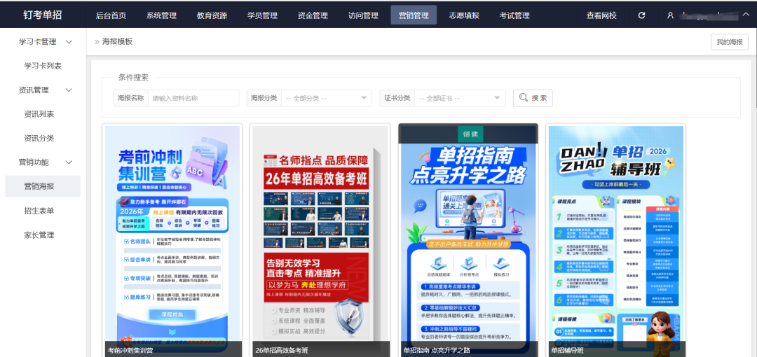Viewport: 757px width, 357px height.
Task: Click the magnifier search button
Action: pos(532,98)
